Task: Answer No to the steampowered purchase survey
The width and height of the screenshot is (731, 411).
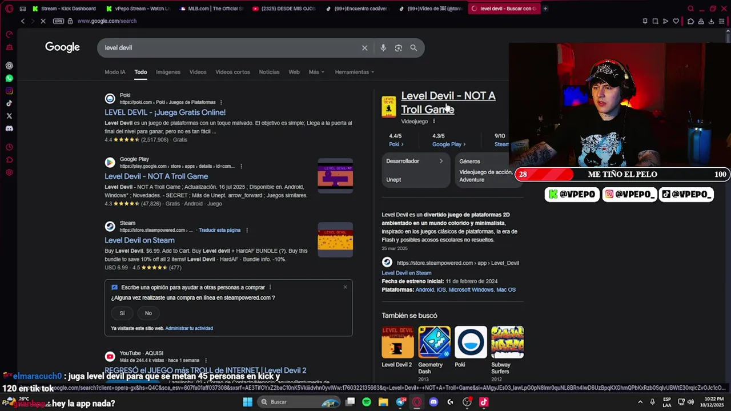Action: pos(148,313)
